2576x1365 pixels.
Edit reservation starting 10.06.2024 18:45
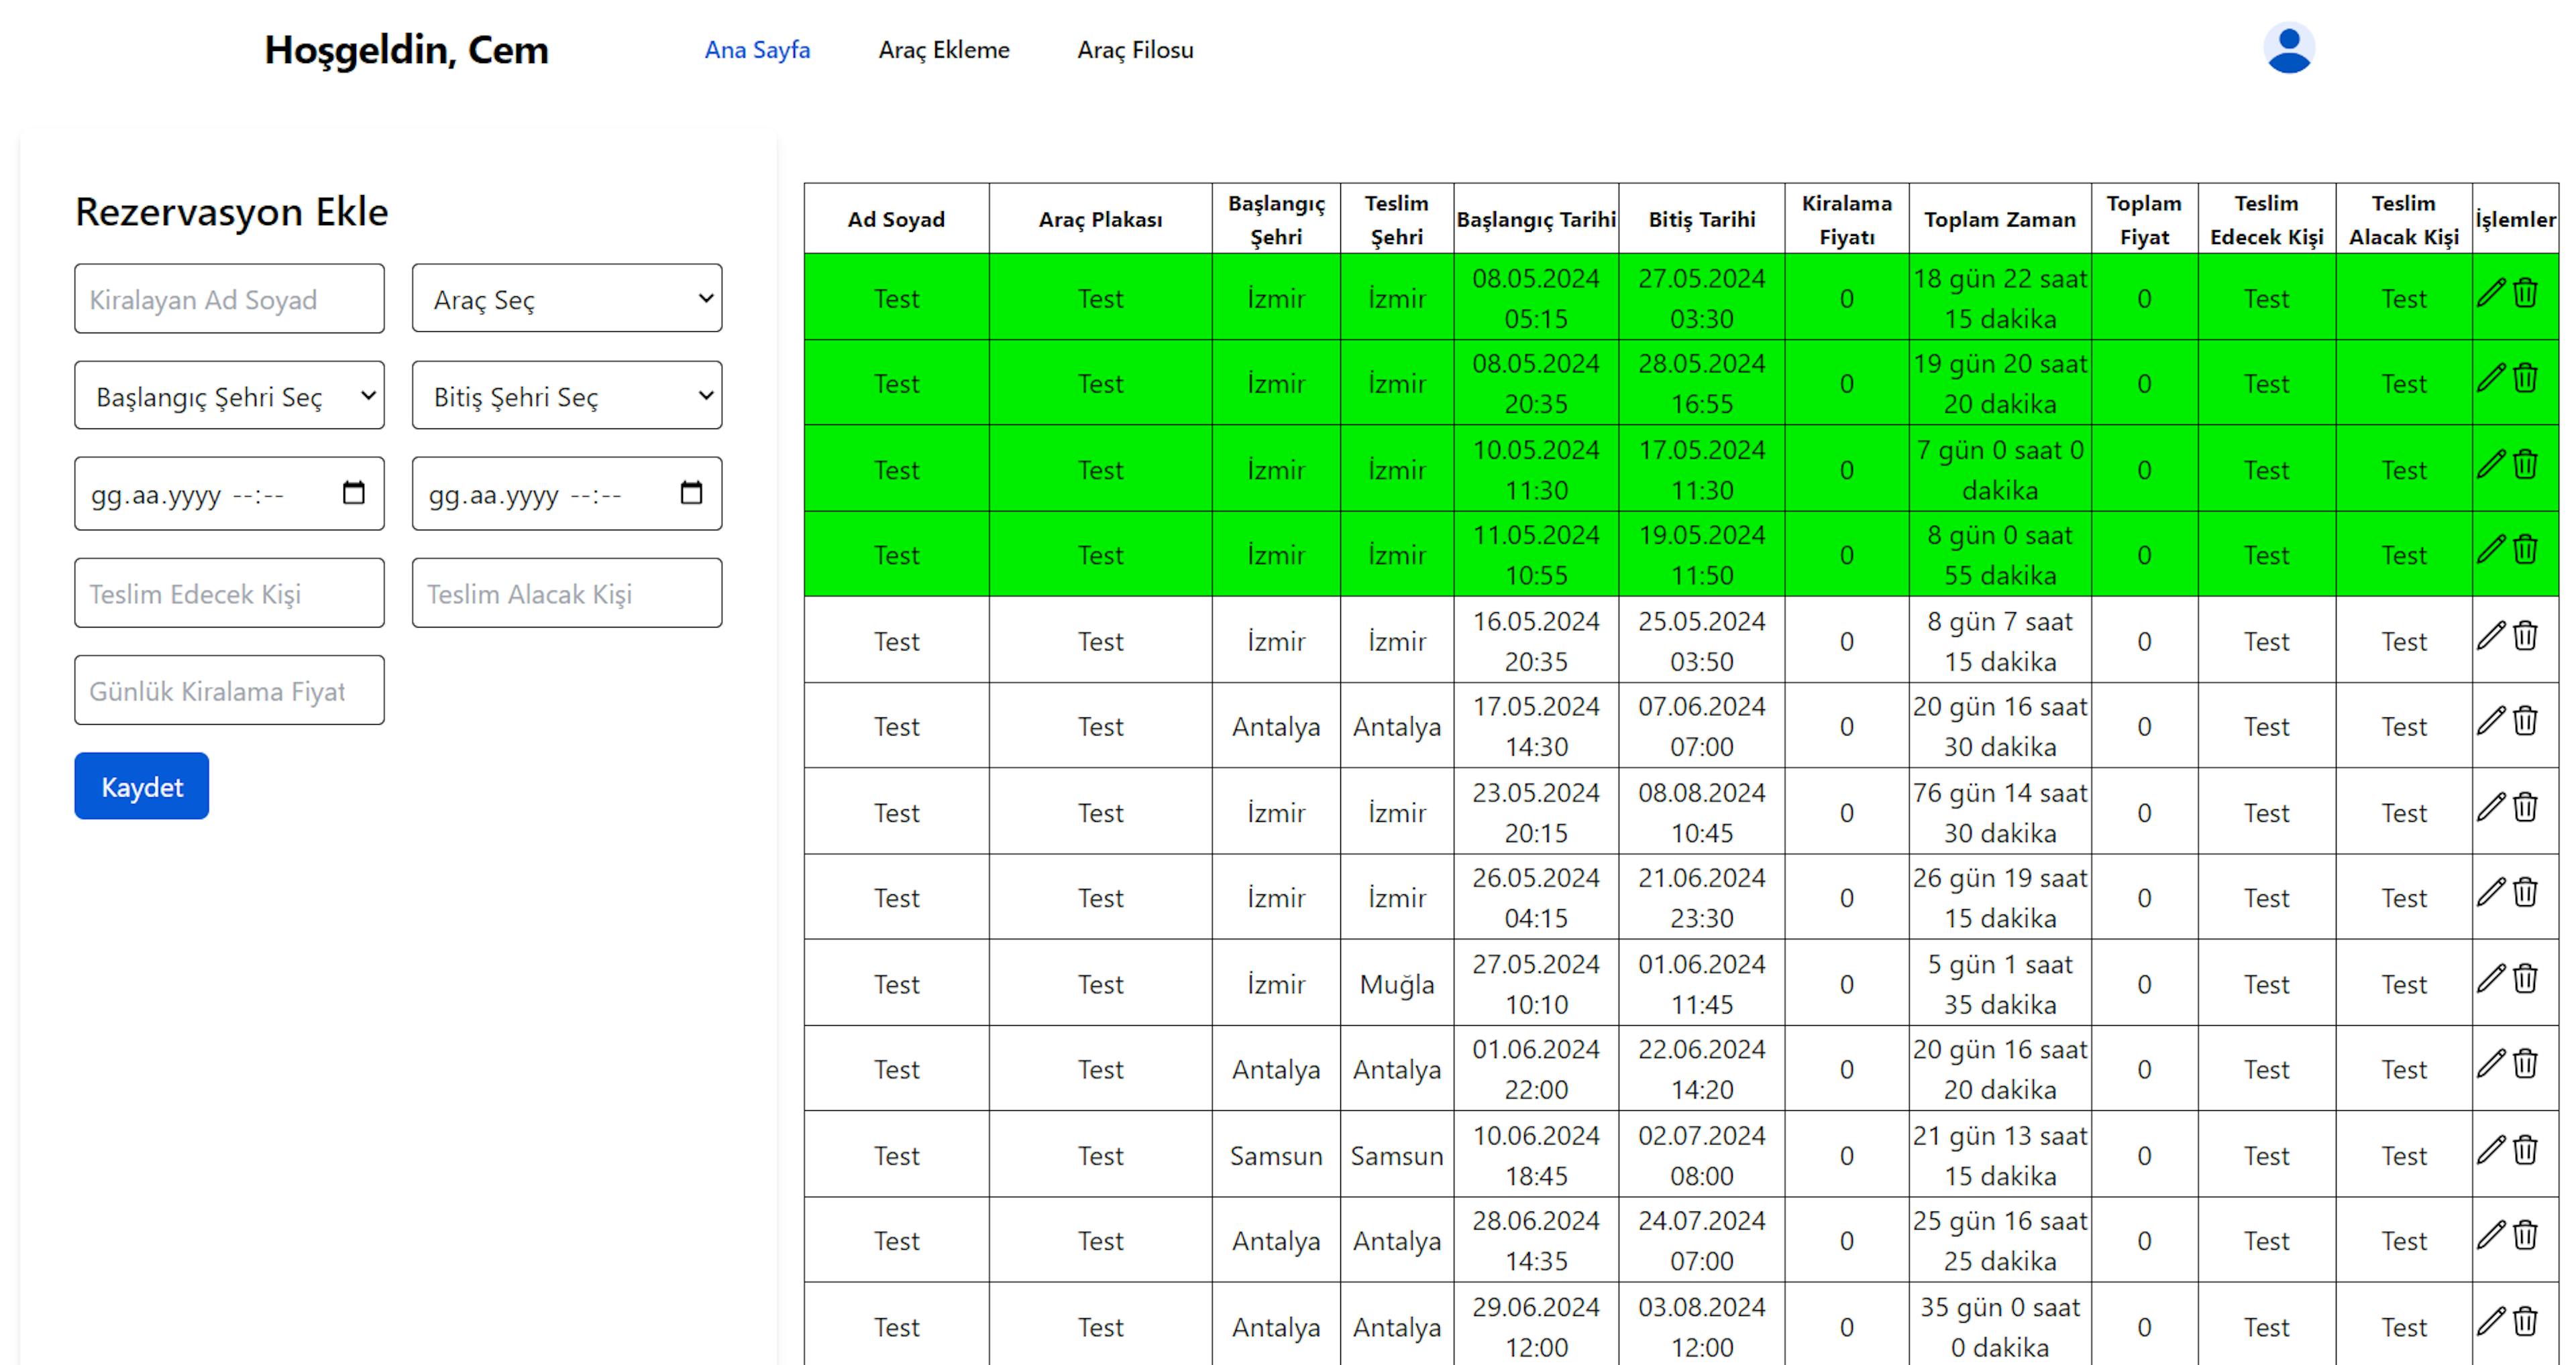(x=2491, y=1149)
